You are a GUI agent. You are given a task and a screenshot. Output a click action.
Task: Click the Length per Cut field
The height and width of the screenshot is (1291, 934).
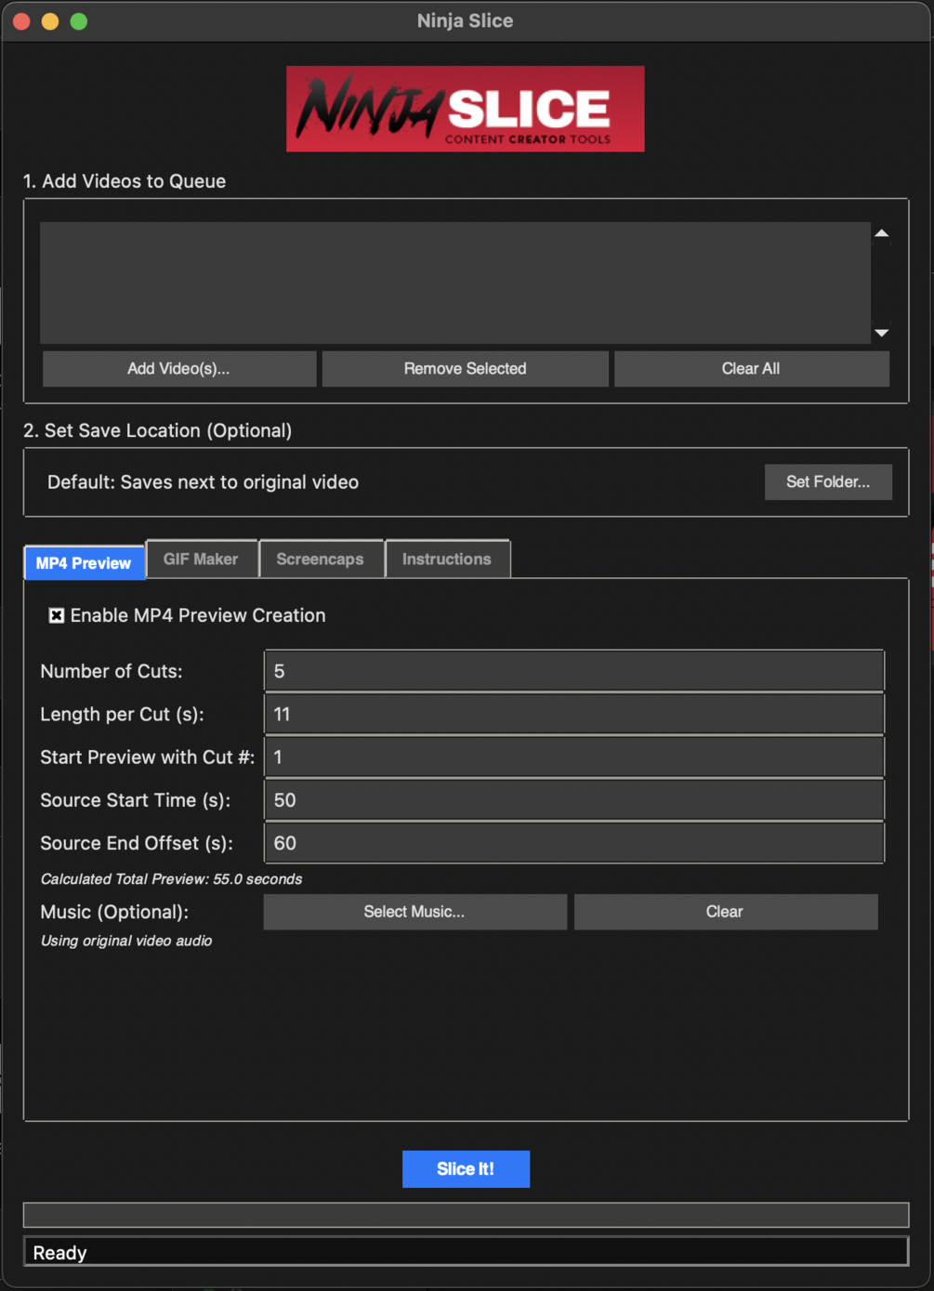(573, 713)
